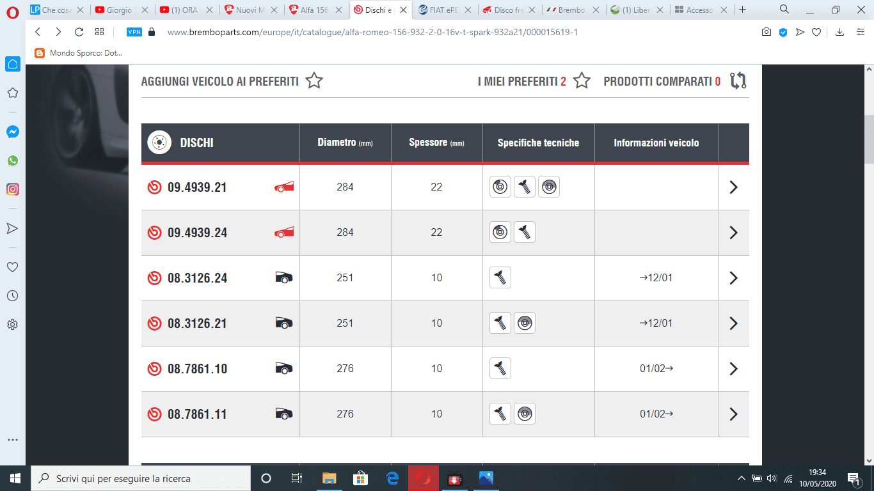Image resolution: width=874 pixels, height=491 pixels.
Task: Click star next to Aggiungi veicolo ai preferiti
Action: coord(314,81)
